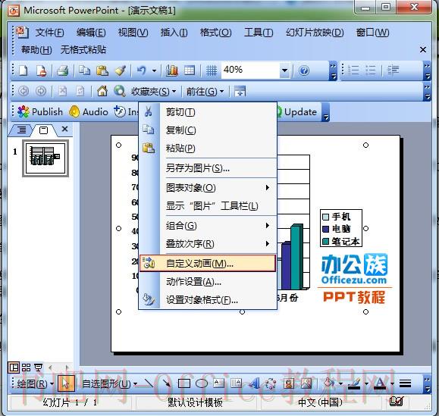This screenshot has height=416, width=439.
Task: Select the Arrow drawing tool
Action: [166, 383]
